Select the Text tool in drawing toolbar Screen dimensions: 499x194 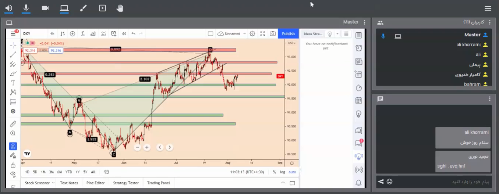point(13,83)
